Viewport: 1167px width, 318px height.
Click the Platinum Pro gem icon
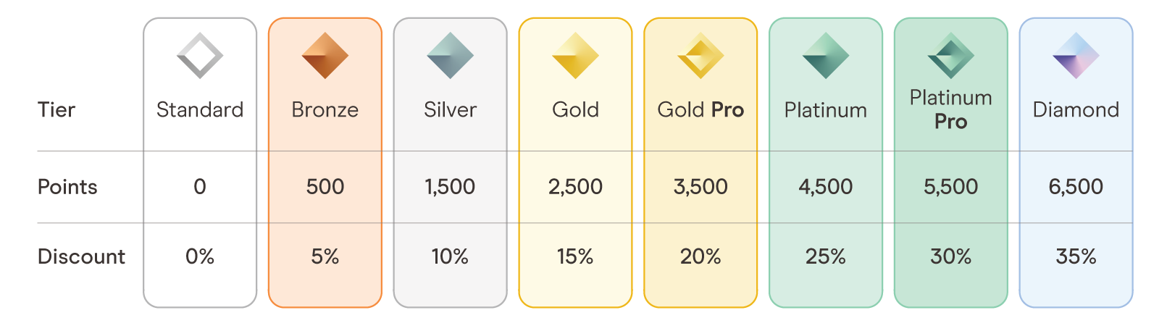[x=950, y=56]
